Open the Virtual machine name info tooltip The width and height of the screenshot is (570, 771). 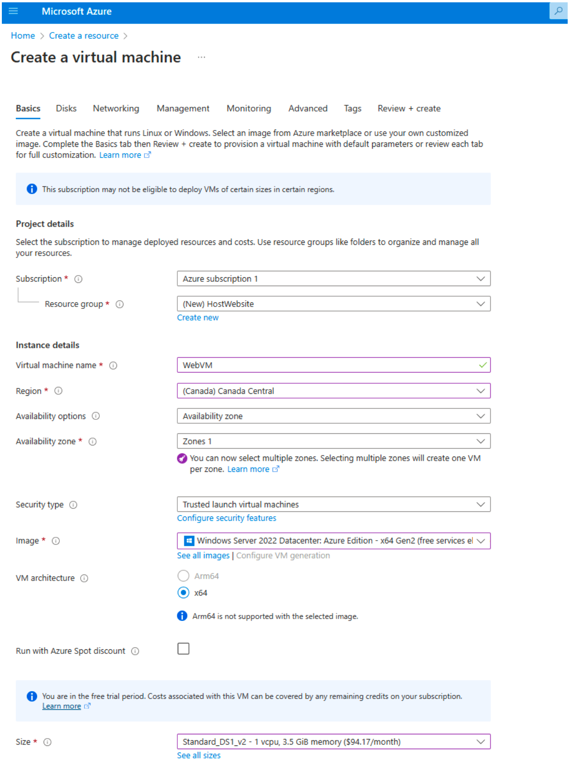click(x=113, y=366)
